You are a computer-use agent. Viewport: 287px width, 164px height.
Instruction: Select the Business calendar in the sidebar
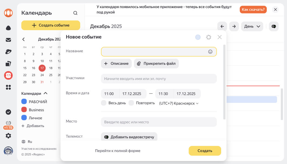(x=37, y=110)
